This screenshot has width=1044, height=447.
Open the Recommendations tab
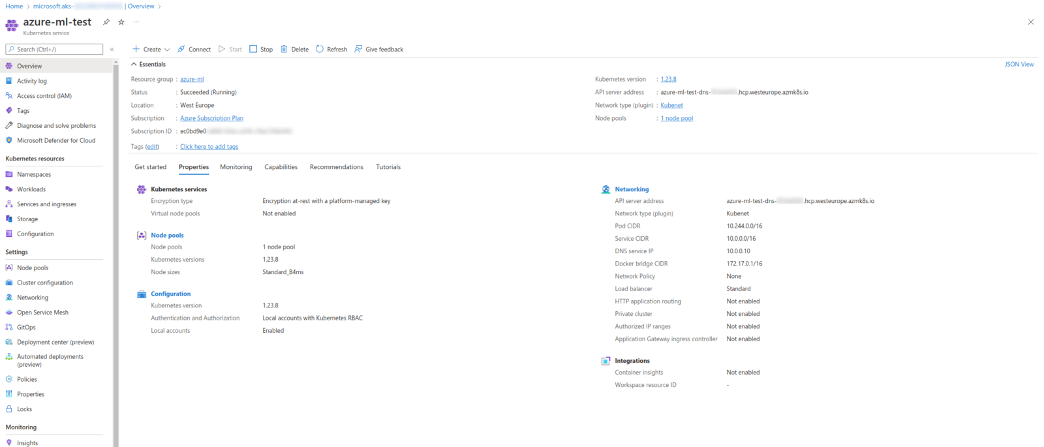(x=337, y=167)
